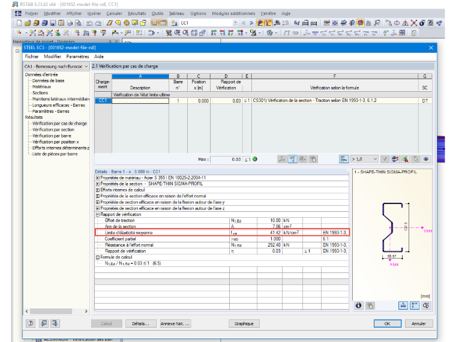Click the view in X direction icon
456x342 pixels.
pos(214,33)
